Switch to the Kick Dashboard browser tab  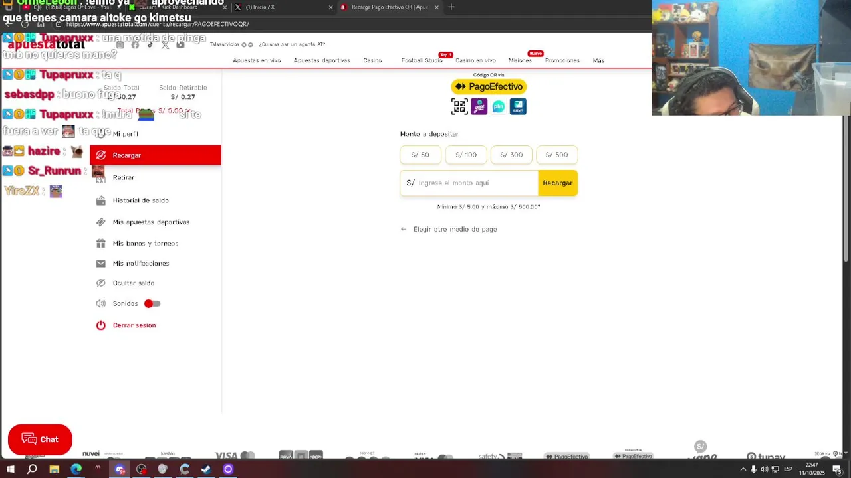pyautogui.click(x=178, y=7)
